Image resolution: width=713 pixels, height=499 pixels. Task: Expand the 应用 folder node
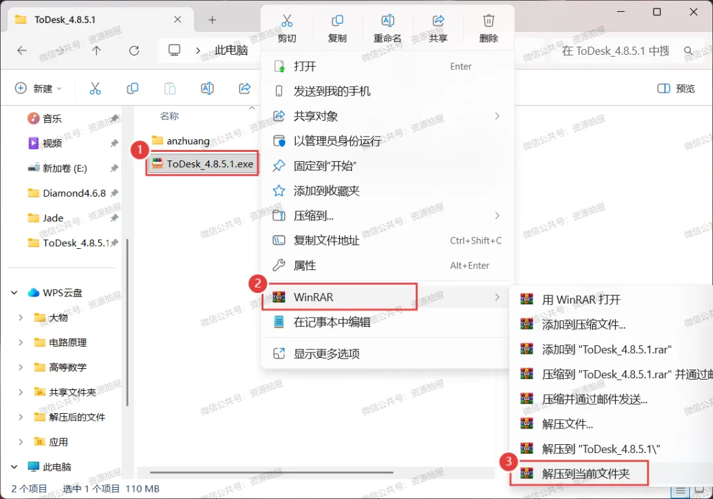[20, 442]
